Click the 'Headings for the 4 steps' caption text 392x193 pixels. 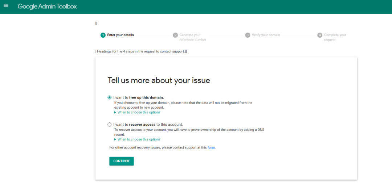(141, 51)
